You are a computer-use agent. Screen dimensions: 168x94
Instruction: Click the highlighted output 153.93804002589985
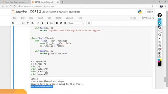(x=42, y=86)
